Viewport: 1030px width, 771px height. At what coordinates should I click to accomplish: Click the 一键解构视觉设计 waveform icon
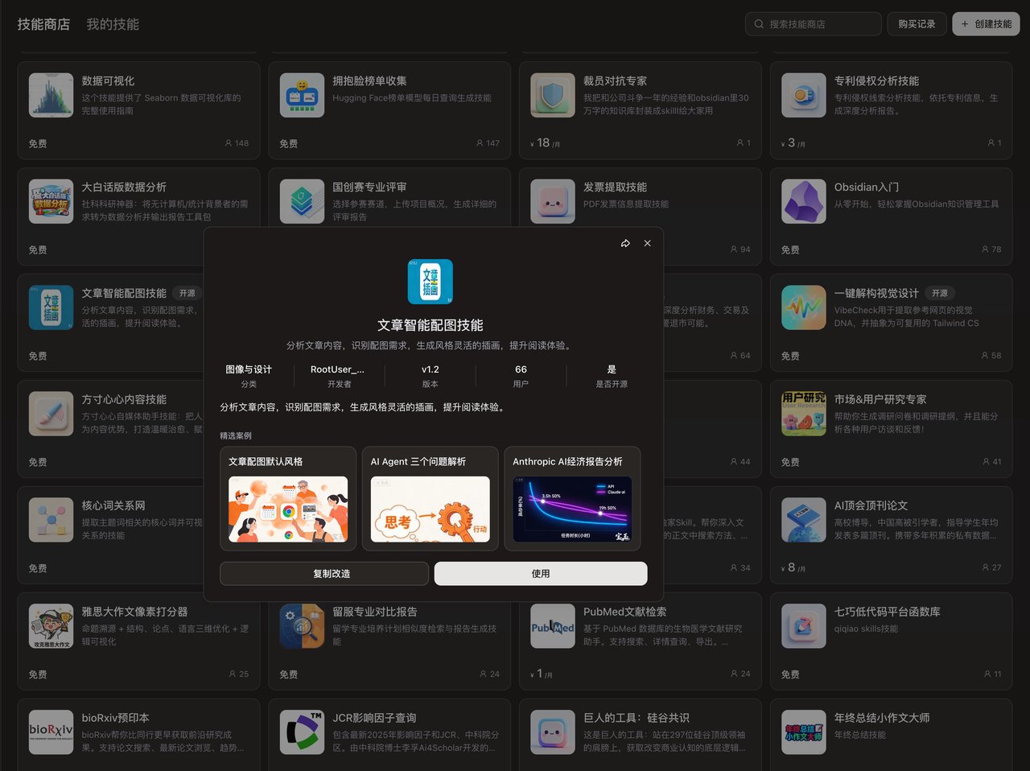tap(803, 307)
